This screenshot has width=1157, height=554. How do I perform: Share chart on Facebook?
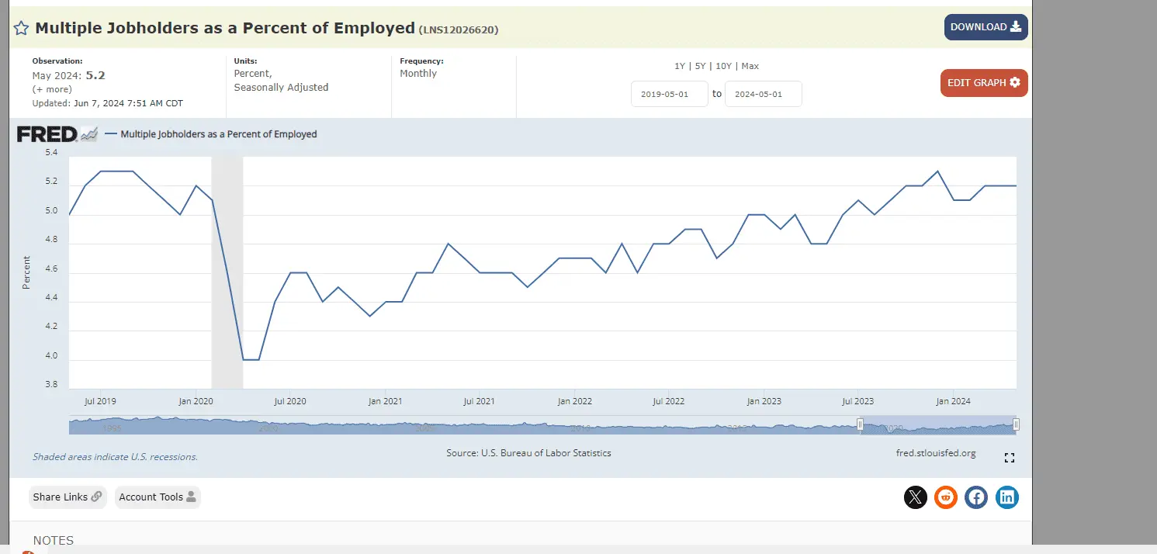(976, 497)
